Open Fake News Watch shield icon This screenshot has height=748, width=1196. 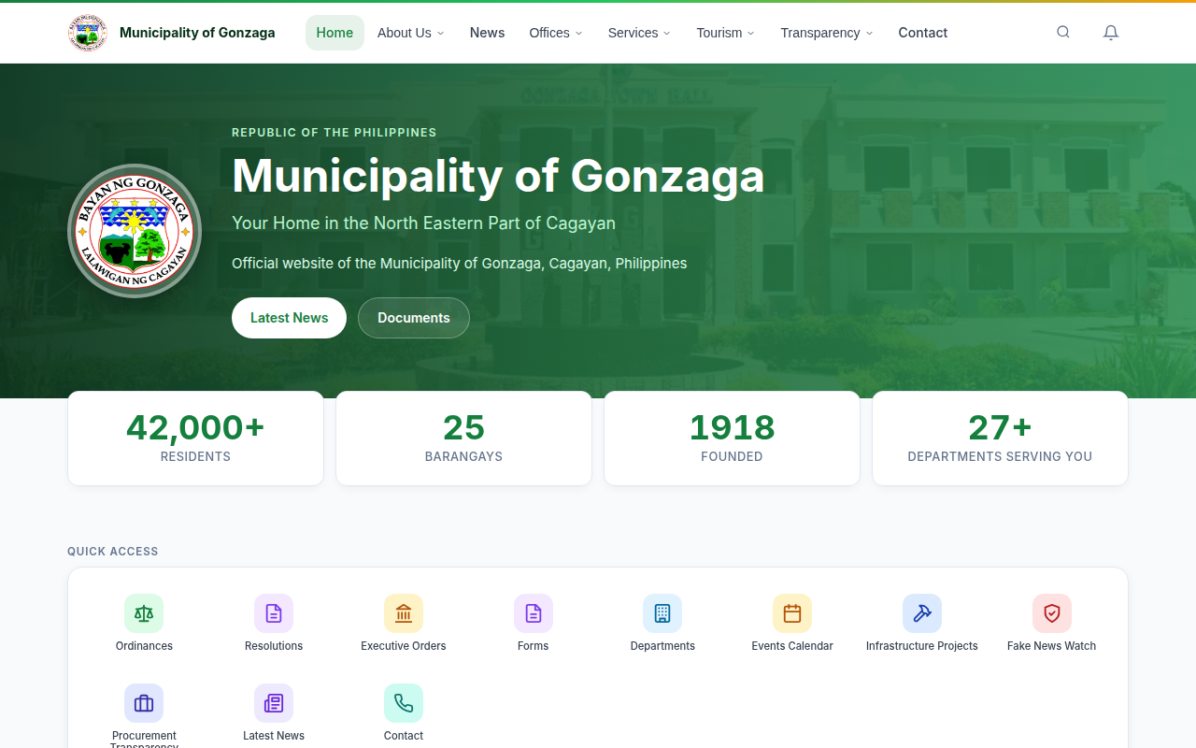point(1052,613)
